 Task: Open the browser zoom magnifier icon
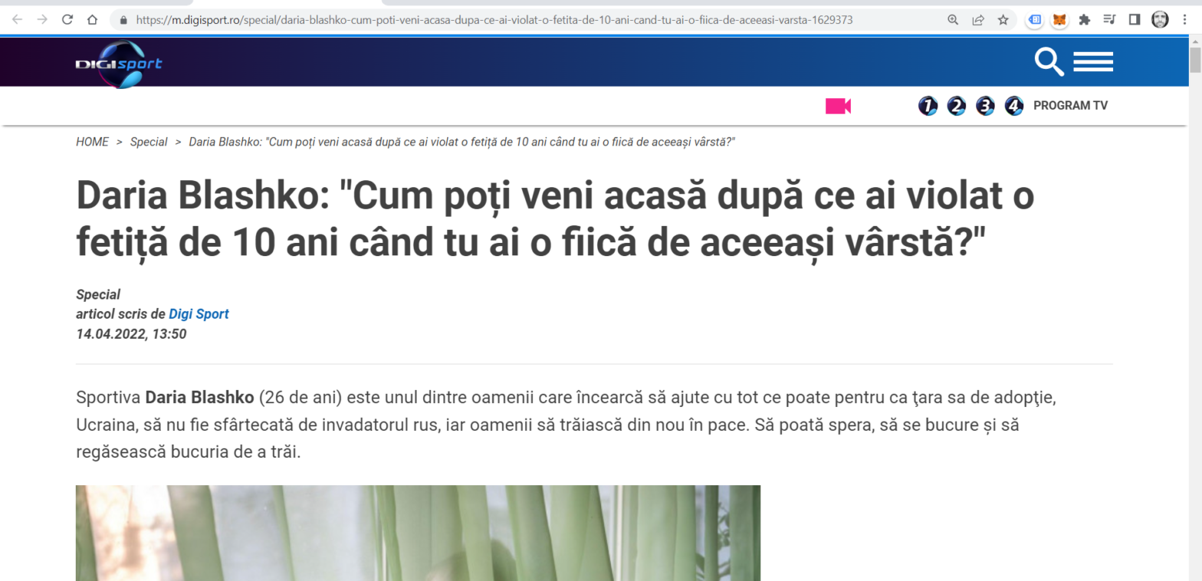point(953,20)
